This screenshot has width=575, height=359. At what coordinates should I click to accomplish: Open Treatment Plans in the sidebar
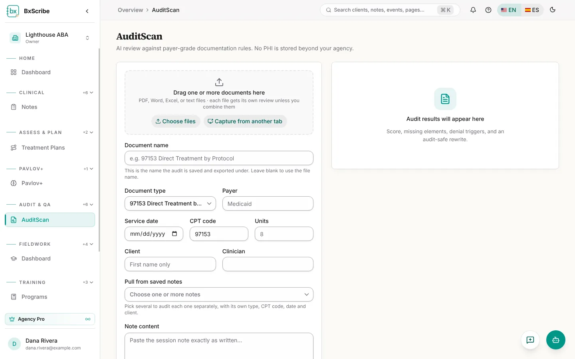pos(50,148)
